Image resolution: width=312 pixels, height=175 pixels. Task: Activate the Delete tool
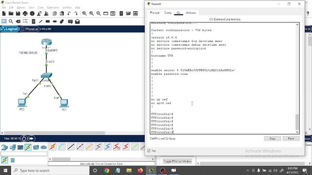[x=18, y=21]
